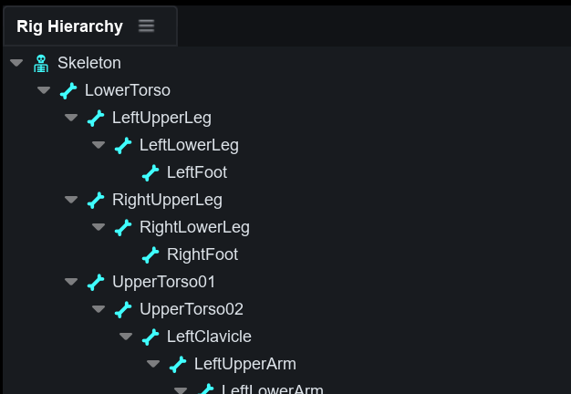
Task: Select the LeftUpperLeg bone label
Action: pyautogui.click(x=161, y=118)
